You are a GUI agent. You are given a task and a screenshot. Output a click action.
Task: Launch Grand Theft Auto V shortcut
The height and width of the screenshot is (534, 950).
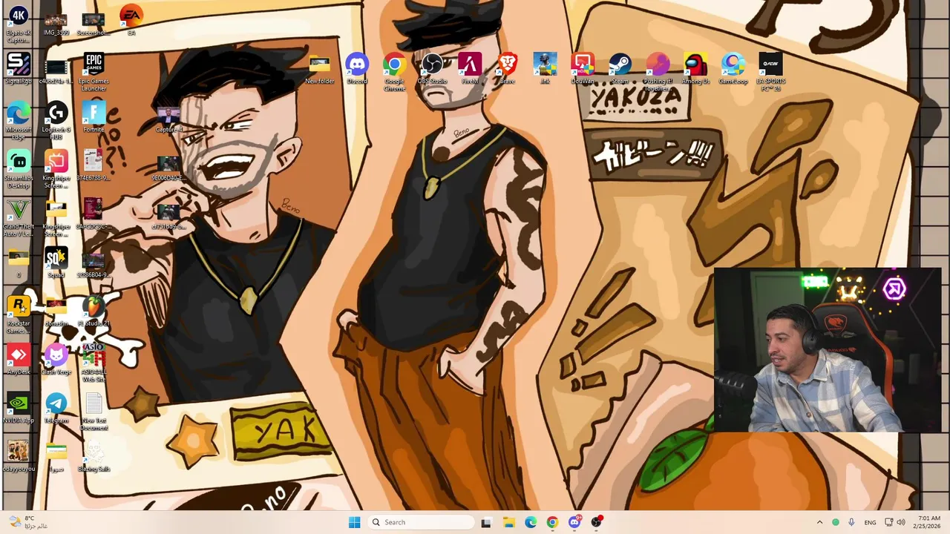[x=19, y=217]
